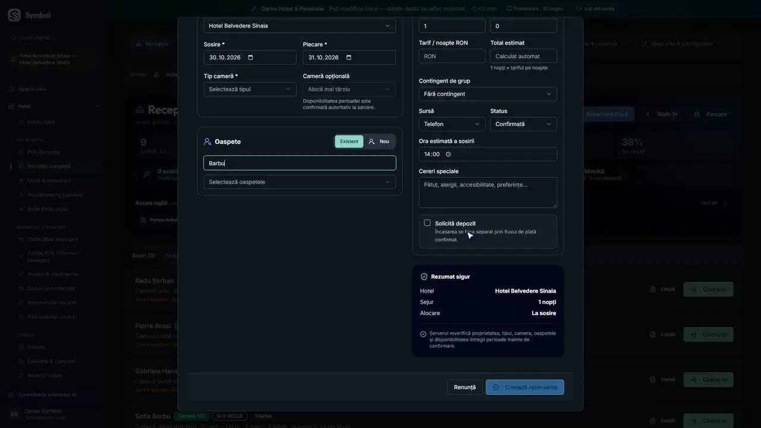Viewport: 761px width, 428px height.
Task: Open Housekeeping (camere) in sidebar
Action: tap(55, 195)
